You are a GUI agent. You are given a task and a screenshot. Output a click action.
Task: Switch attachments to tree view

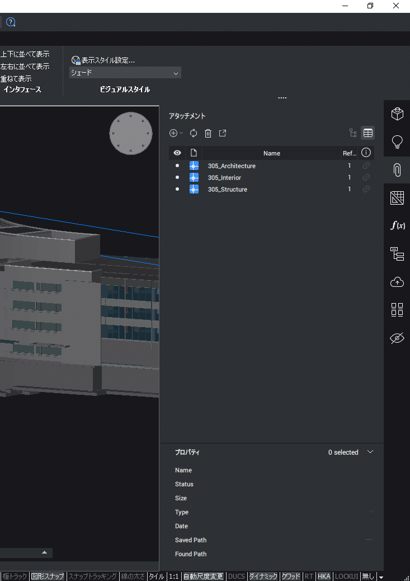pos(353,133)
